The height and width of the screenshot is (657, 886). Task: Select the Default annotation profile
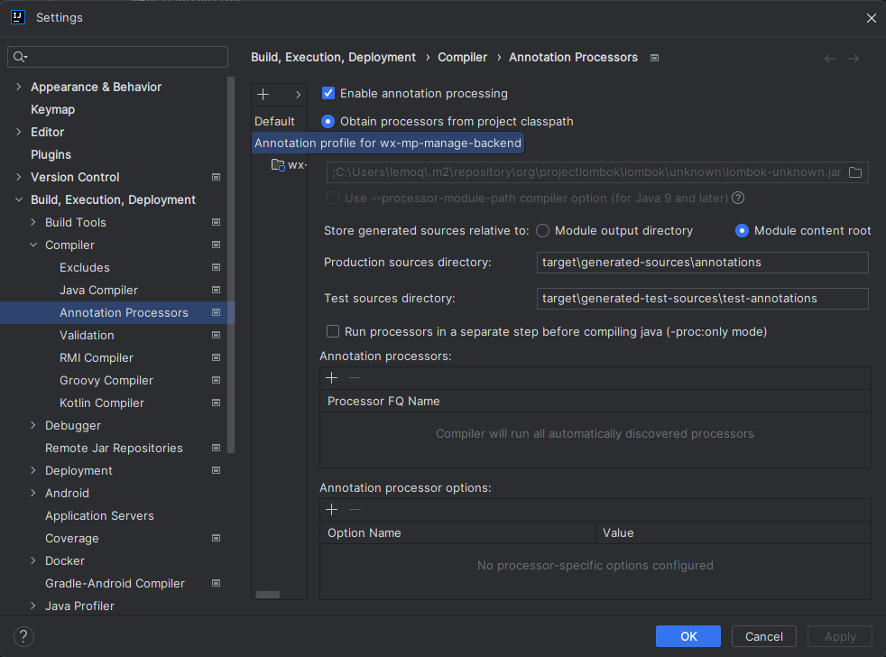(274, 122)
